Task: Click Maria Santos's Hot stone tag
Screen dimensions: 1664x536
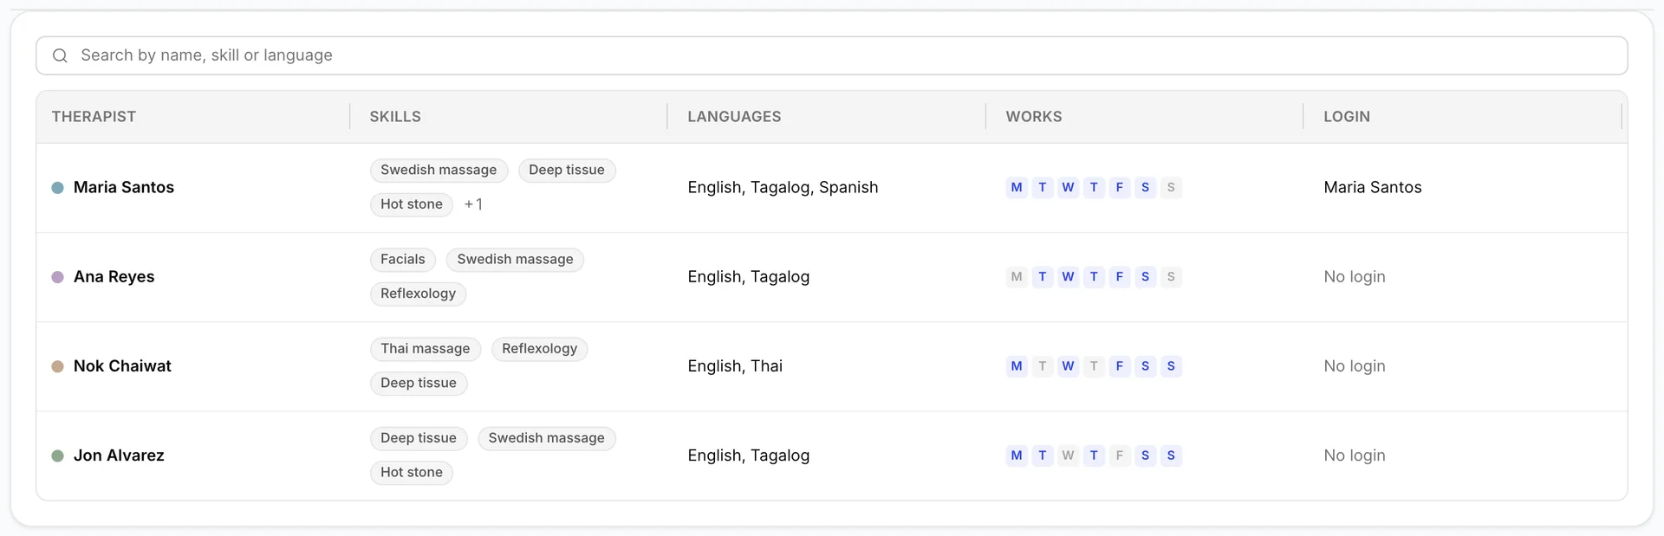Action: pos(412,204)
